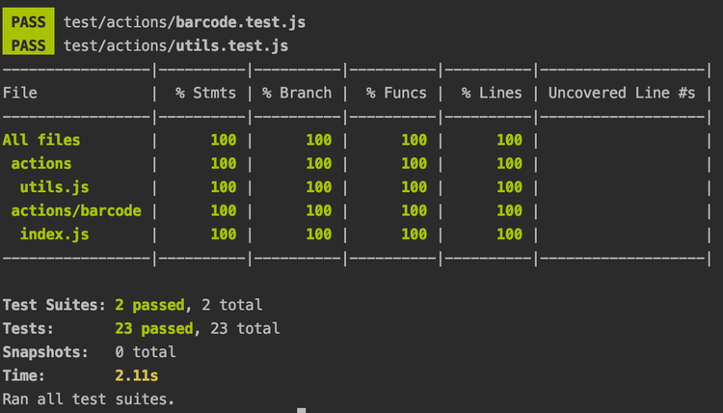Click the PASS badge for barcode.test.js
723x413 pixels.
point(28,20)
